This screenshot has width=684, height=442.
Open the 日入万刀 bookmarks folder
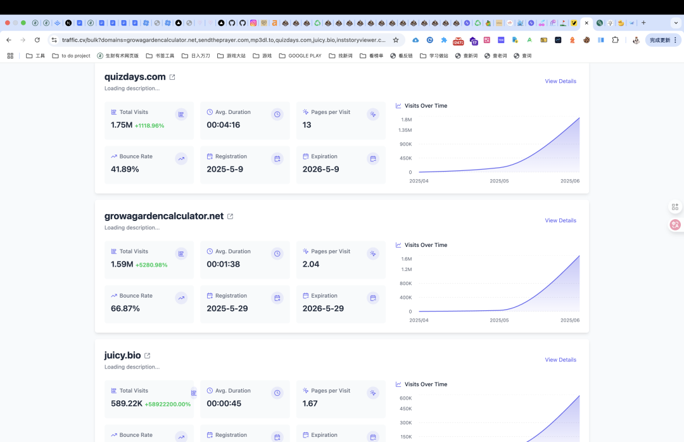[196, 56]
